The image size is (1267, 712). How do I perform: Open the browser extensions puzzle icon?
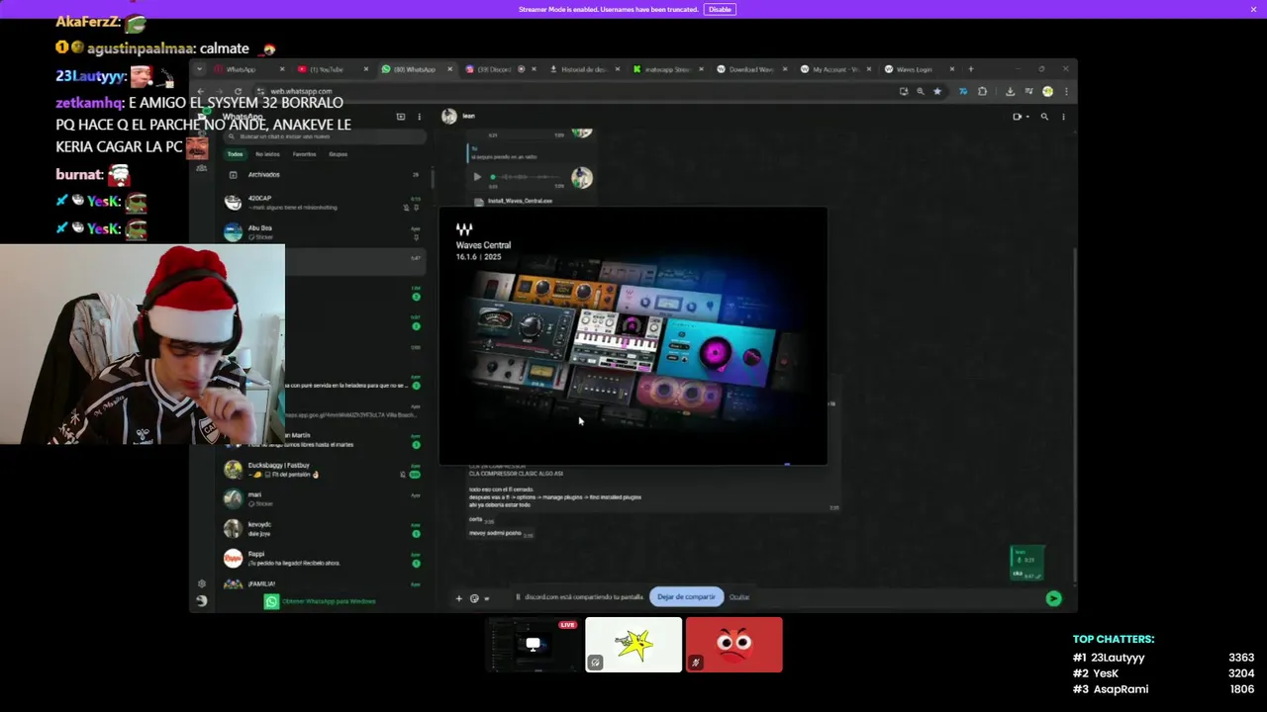pyautogui.click(x=982, y=91)
